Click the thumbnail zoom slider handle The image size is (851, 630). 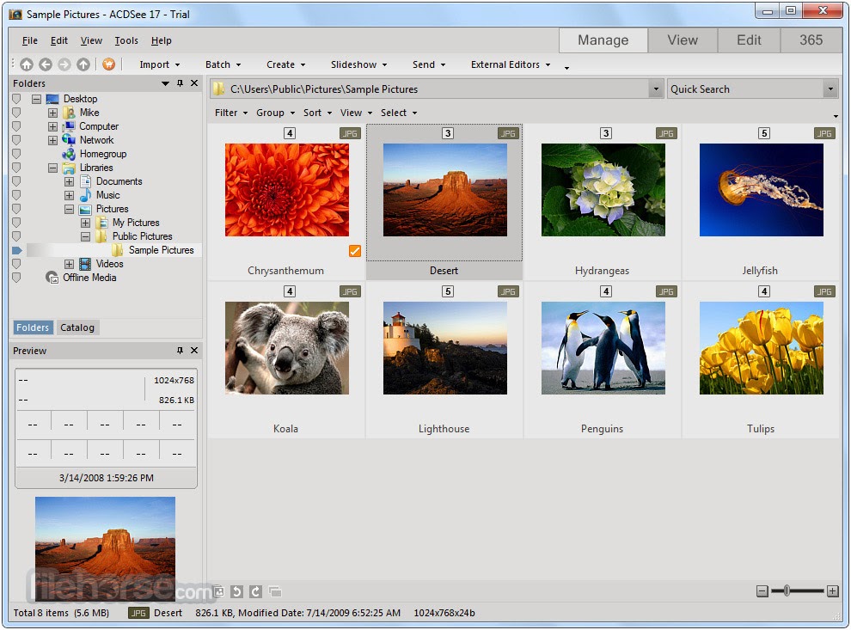tap(787, 591)
